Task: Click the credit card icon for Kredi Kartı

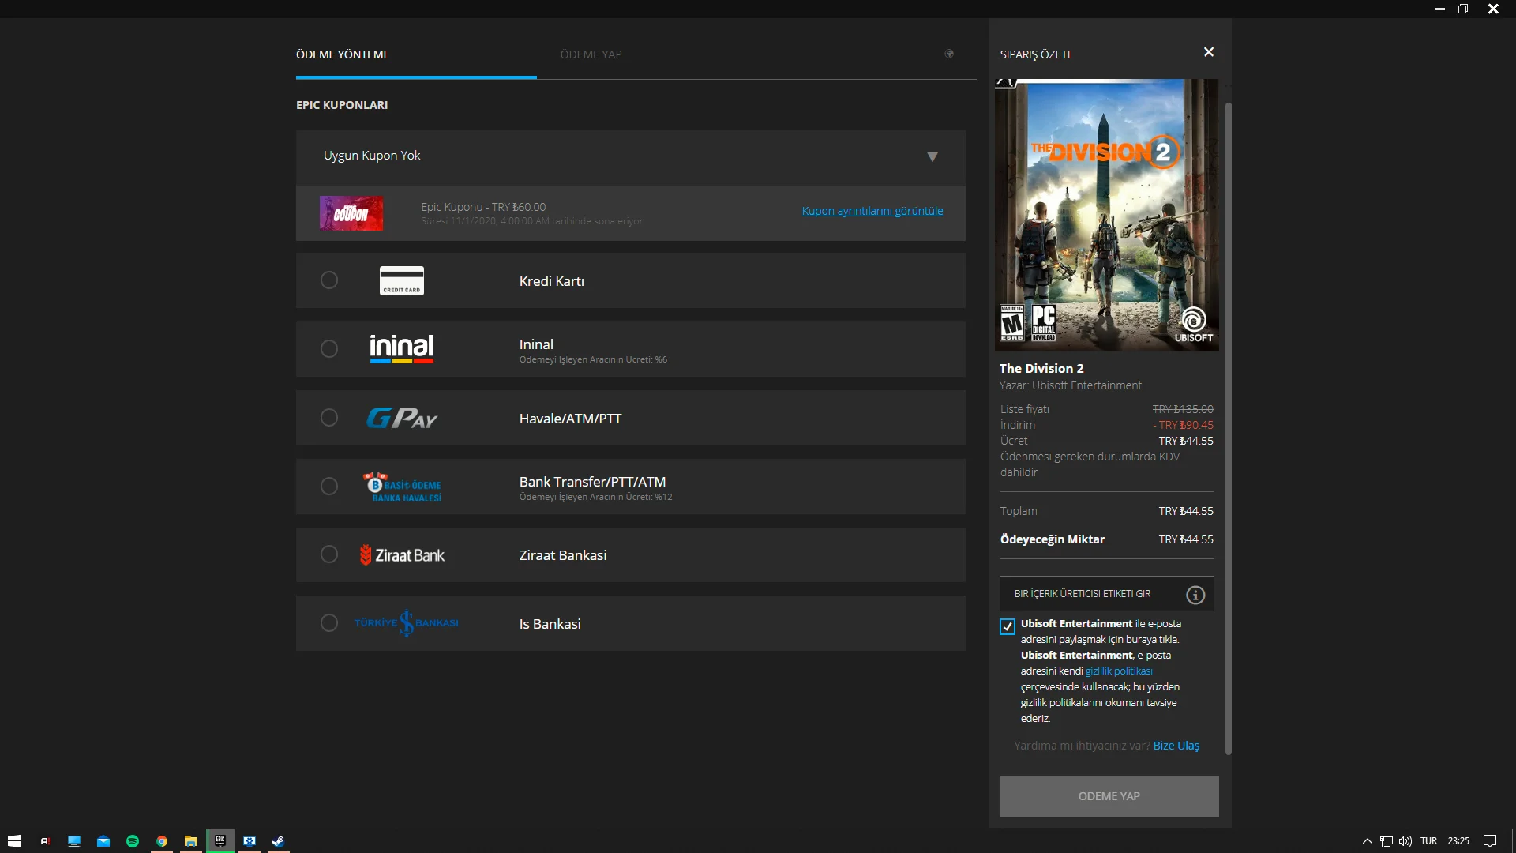Action: pyautogui.click(x=401, y=280)
